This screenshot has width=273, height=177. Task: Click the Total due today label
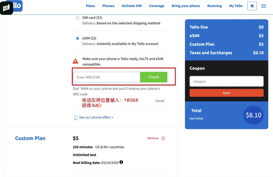[196, 114]
